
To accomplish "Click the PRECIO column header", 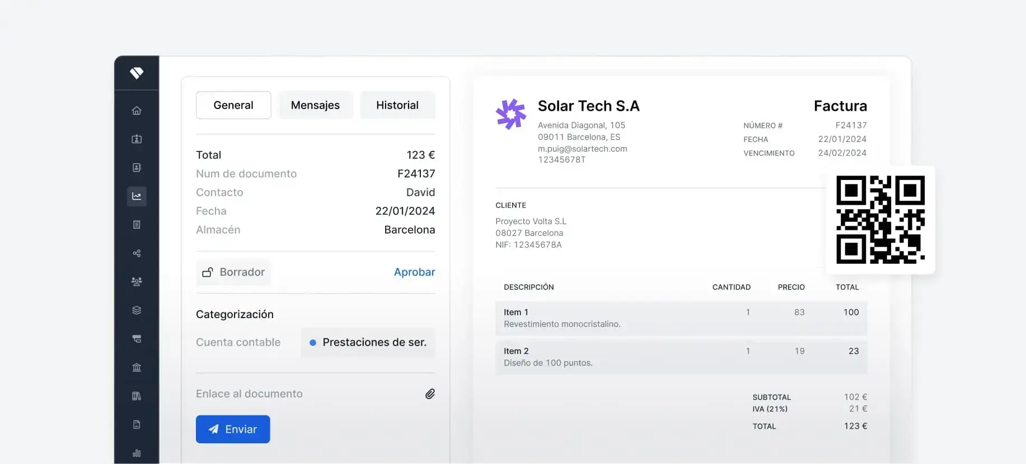I will tap(791, 287).
